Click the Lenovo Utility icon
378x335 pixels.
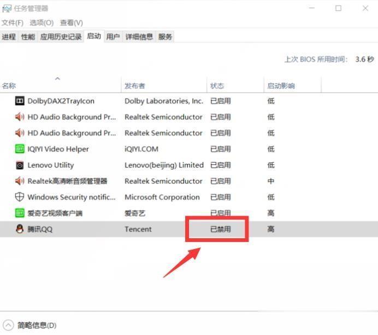click(20, 165)
